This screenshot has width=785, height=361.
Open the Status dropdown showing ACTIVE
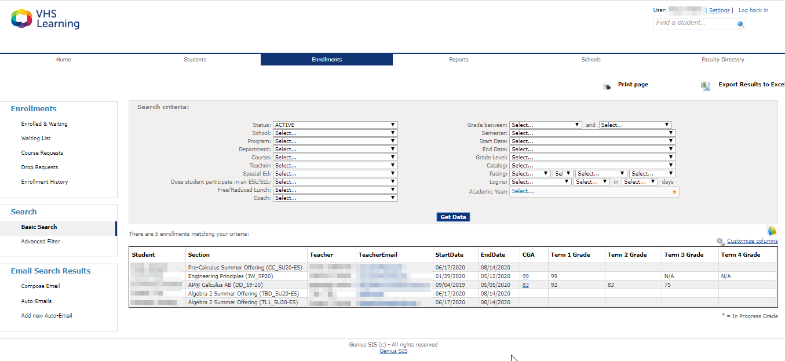point(335,125)
